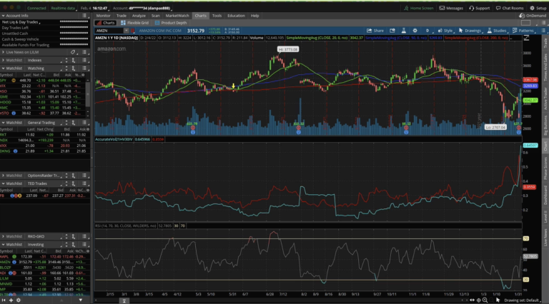Image resolution: width=549 pixels, height=304 pixels.
Task: Collapse the Account Info section
Action: tap(4, 15)
